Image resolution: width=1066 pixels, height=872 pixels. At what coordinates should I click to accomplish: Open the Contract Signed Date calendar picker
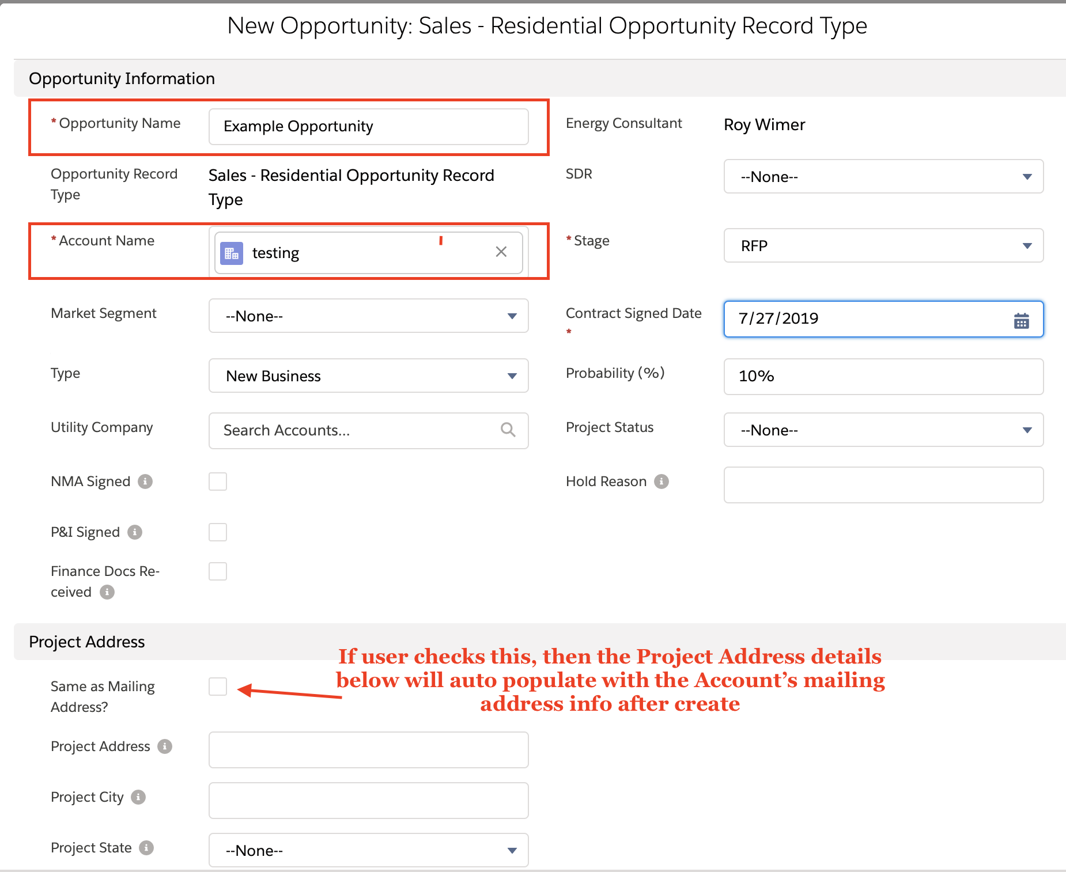(x=1021, y=320)
